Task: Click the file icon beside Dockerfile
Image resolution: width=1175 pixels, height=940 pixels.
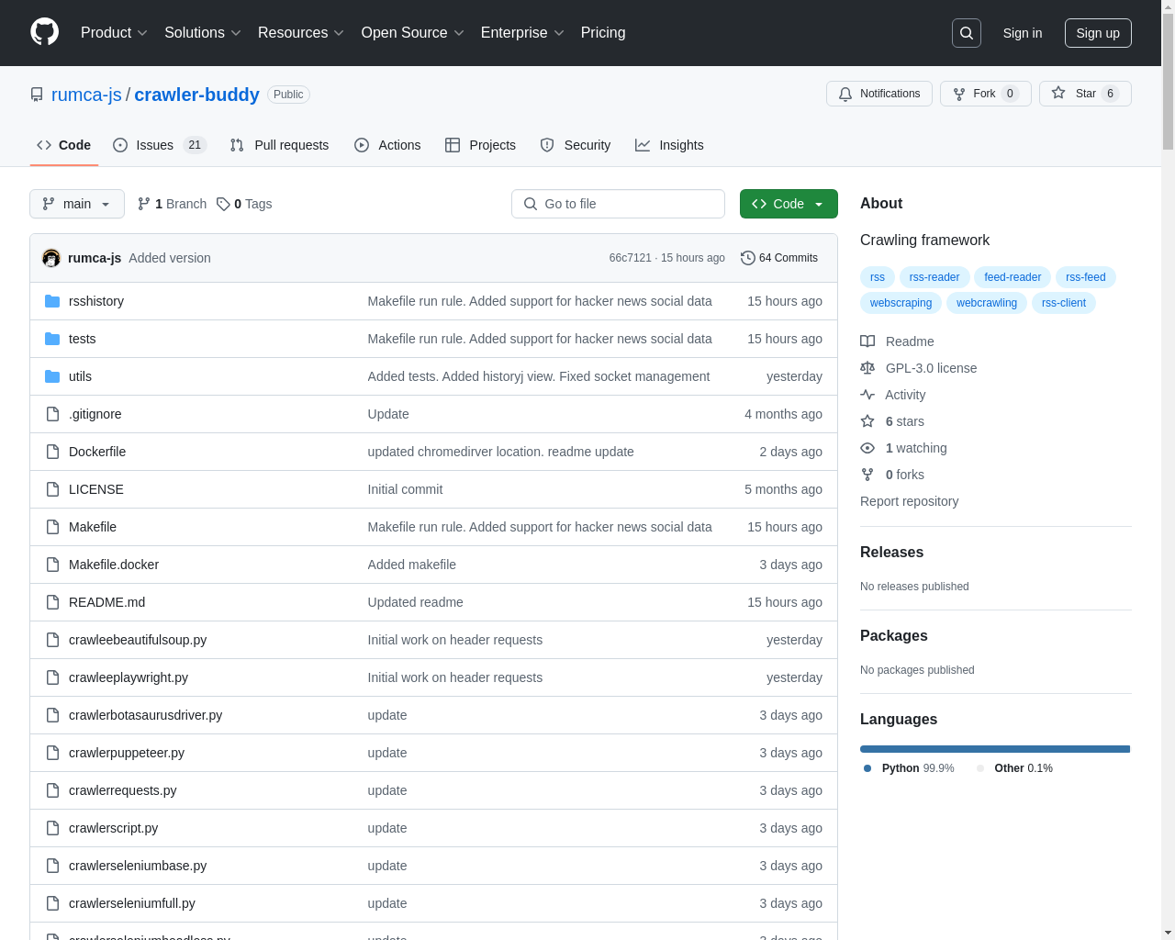Action: tap(52, 452)
